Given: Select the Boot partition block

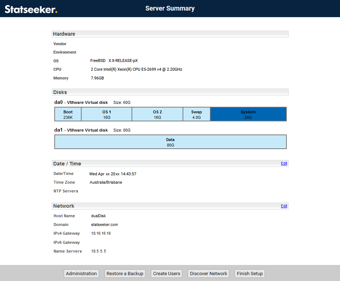Looking at the screenshot, I should [68, 114].
